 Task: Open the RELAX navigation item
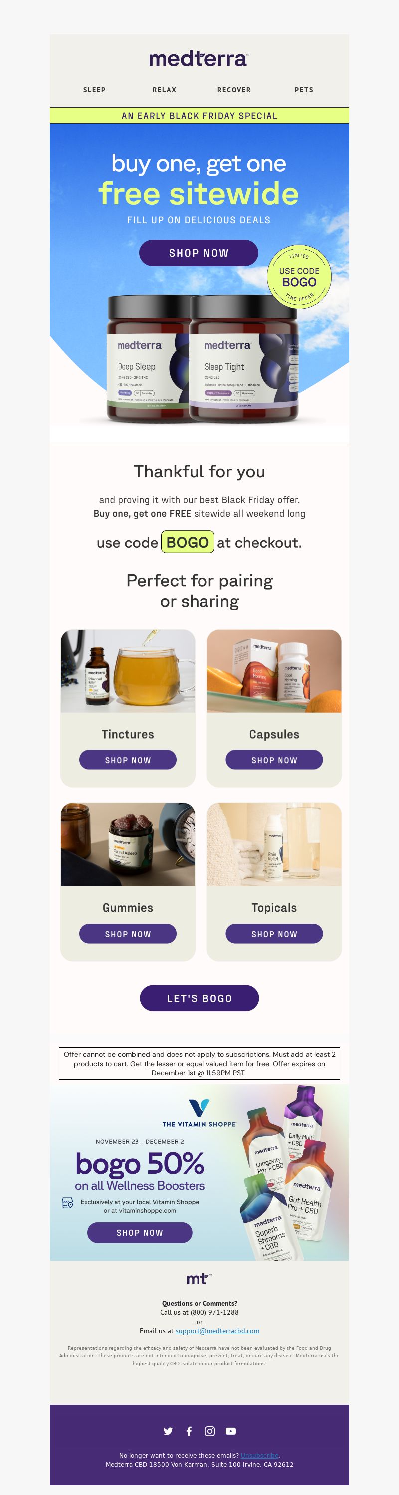tap(165, 90)
